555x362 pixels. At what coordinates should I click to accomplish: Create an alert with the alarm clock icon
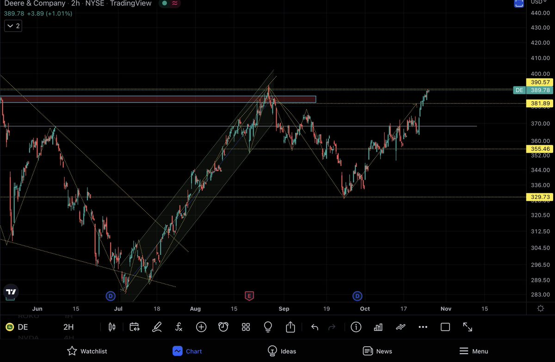(x=223, y=327)
